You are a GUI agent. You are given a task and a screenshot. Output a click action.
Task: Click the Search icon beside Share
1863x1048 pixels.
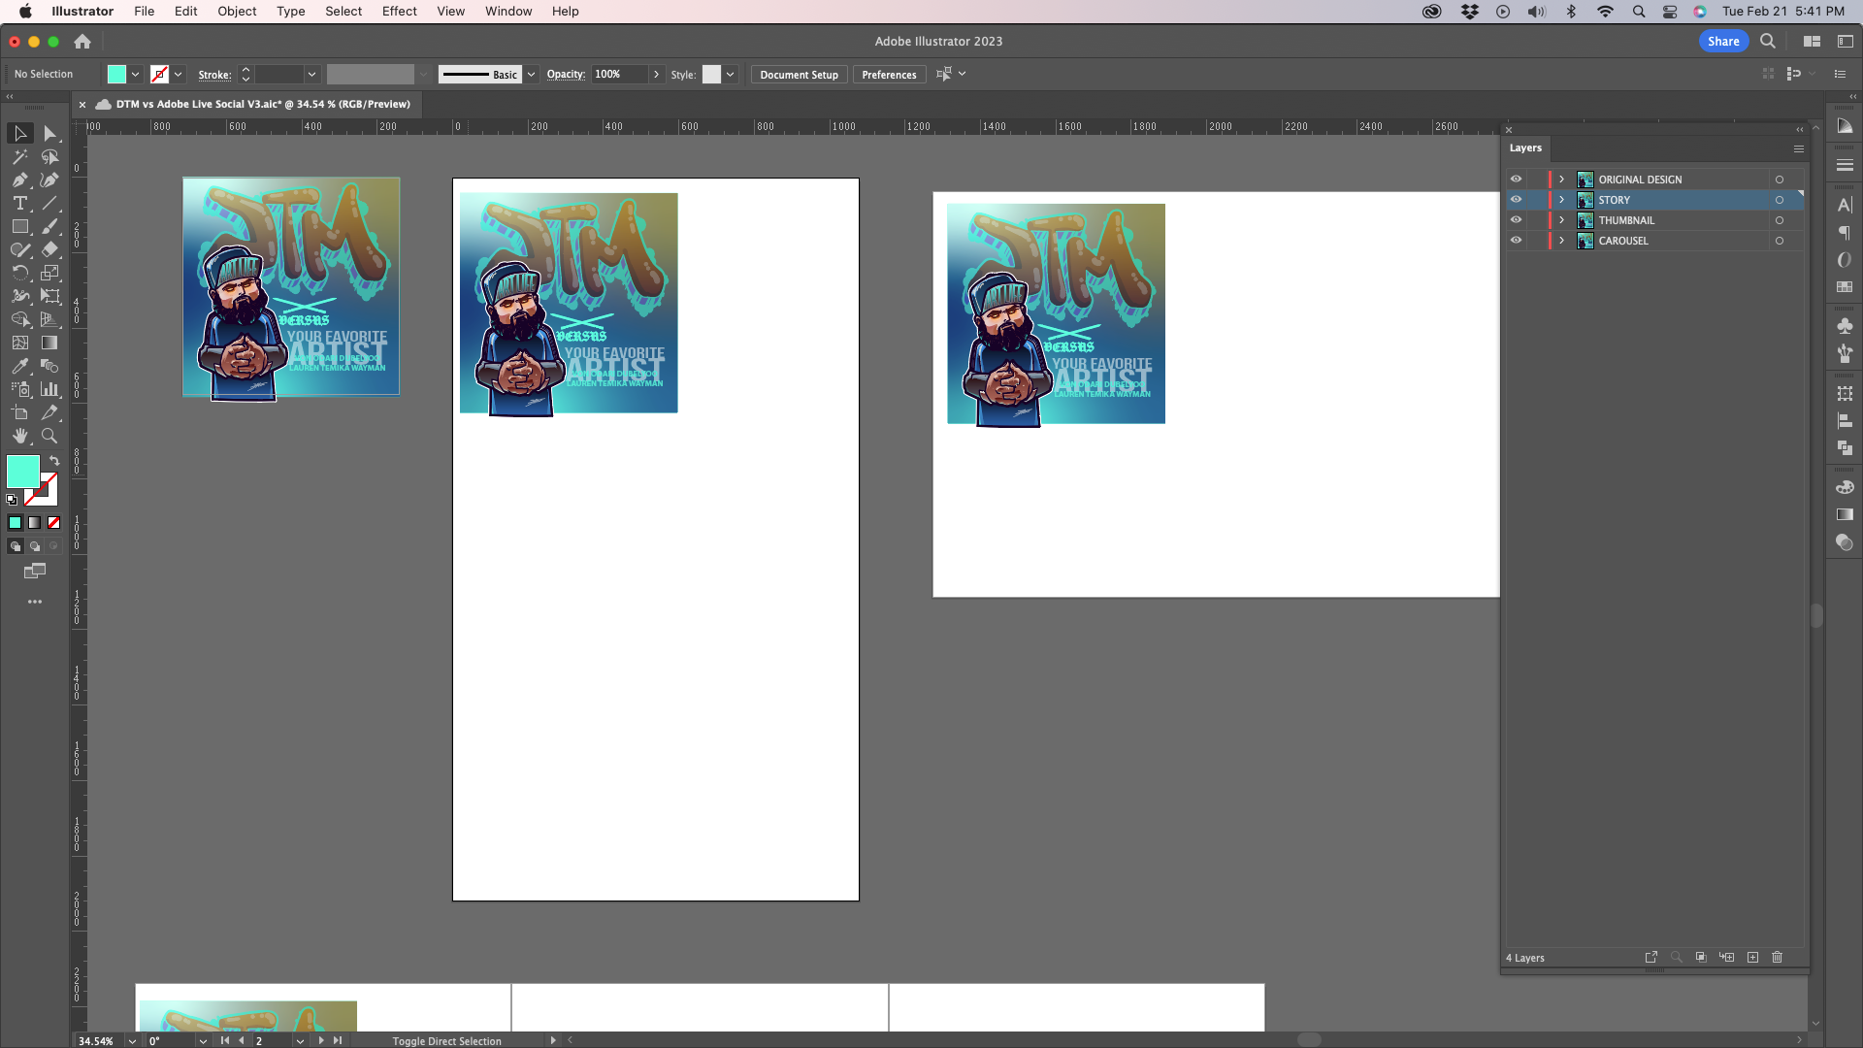(1768, 42)
